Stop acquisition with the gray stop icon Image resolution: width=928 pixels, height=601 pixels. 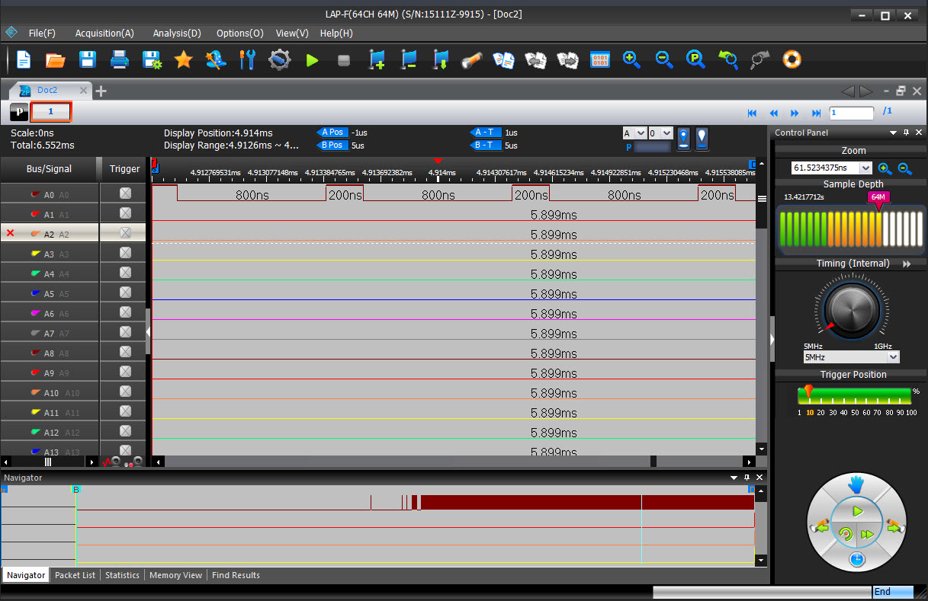coord(344,60)
